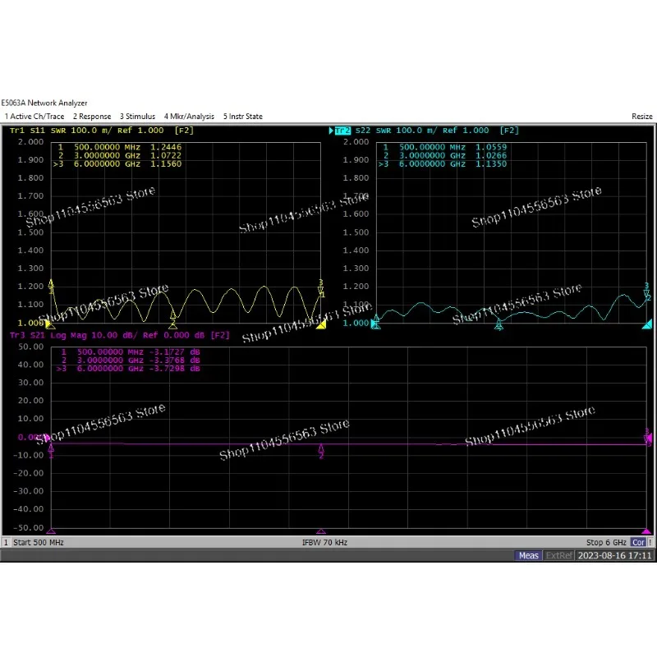The image size is (657, 657).
Task: Click the Start 500 MHz status entry
Action: [x=39, y=543]
